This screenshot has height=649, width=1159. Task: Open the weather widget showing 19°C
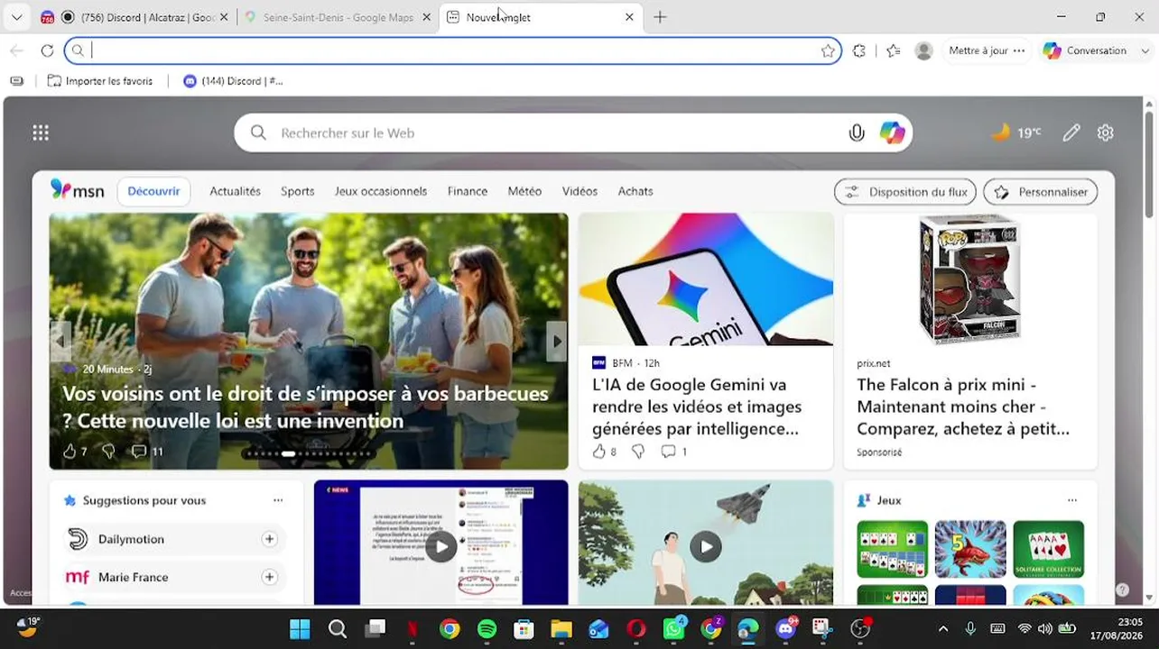click(x=1015, y=133)
